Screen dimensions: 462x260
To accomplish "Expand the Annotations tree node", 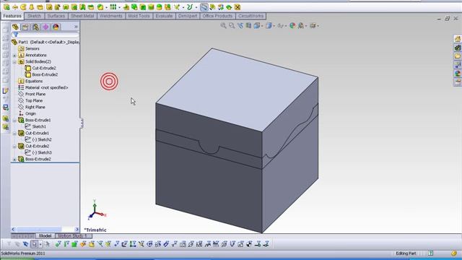I will 14,56.
